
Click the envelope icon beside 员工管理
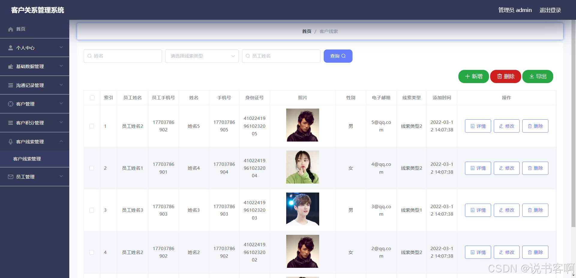(x=10, y=177)
